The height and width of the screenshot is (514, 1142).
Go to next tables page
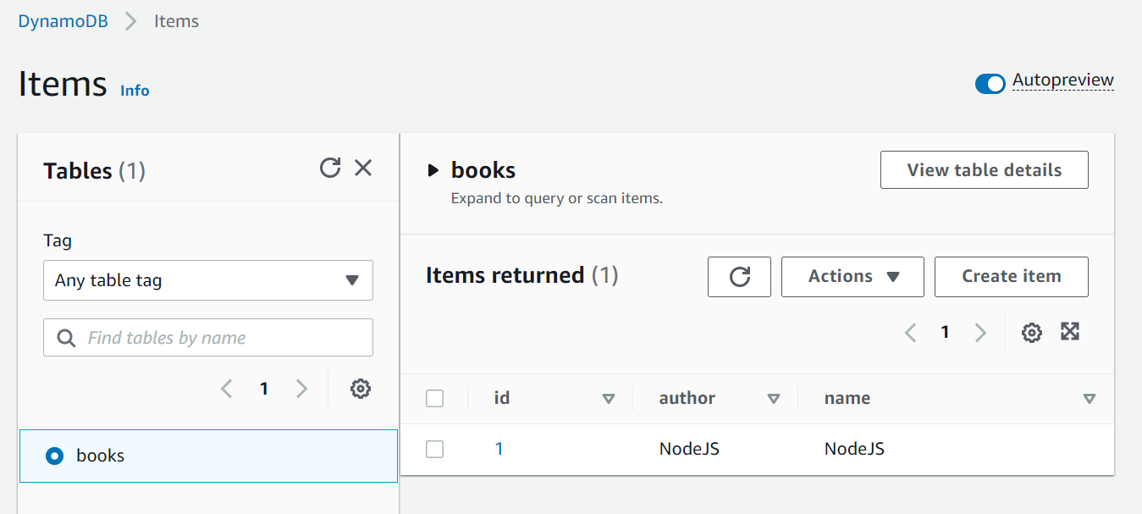(301, 389)
